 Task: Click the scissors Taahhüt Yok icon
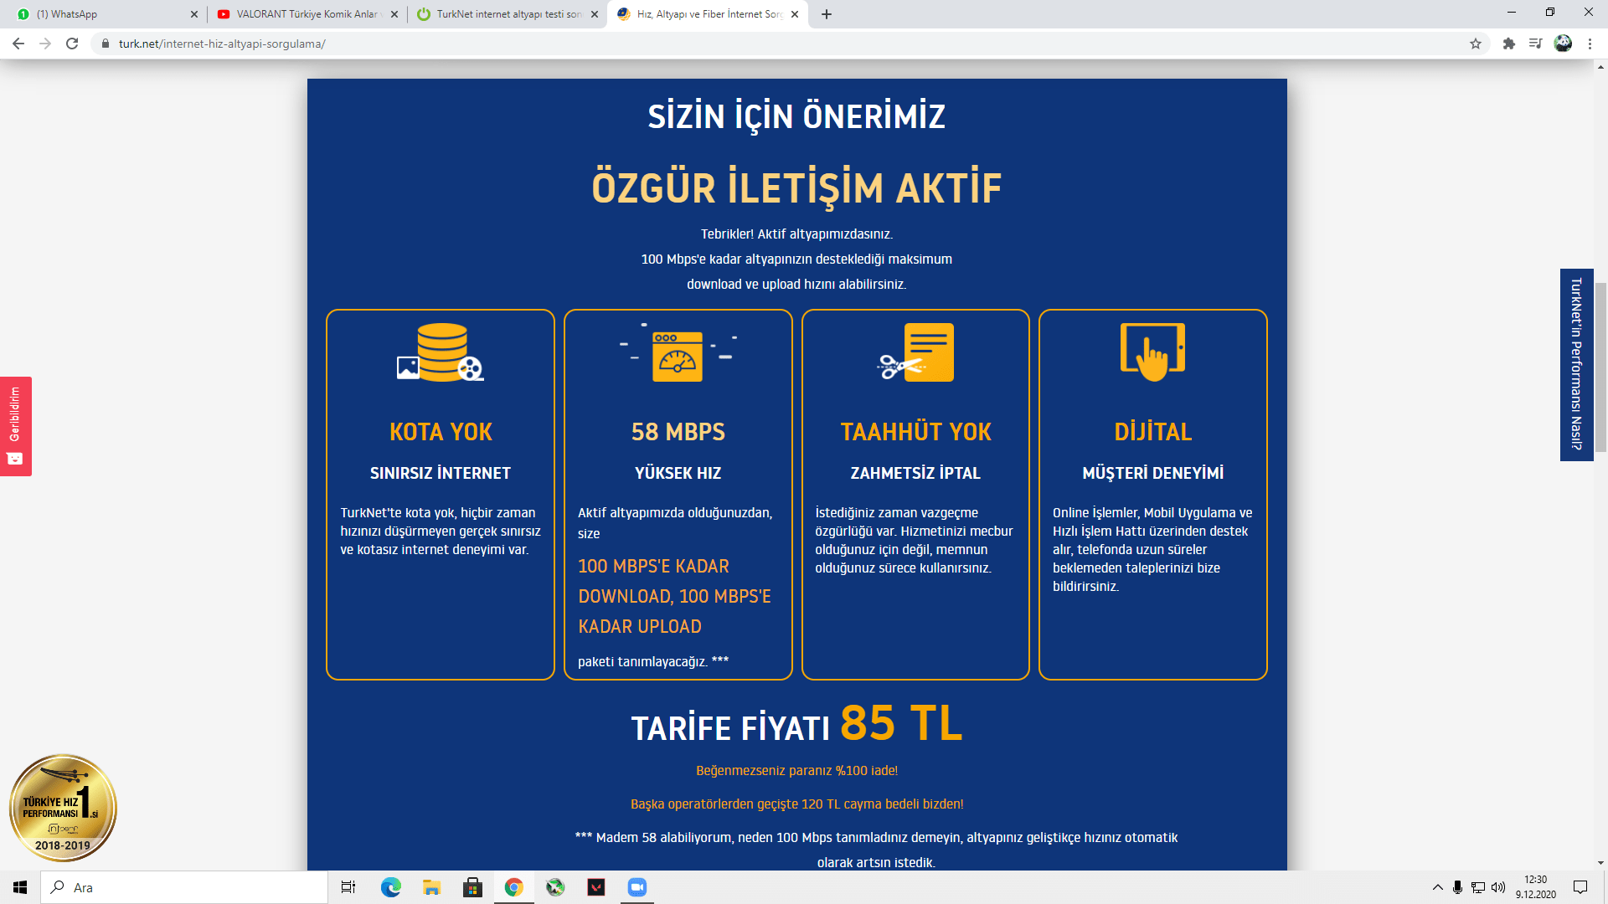(915, 352)
